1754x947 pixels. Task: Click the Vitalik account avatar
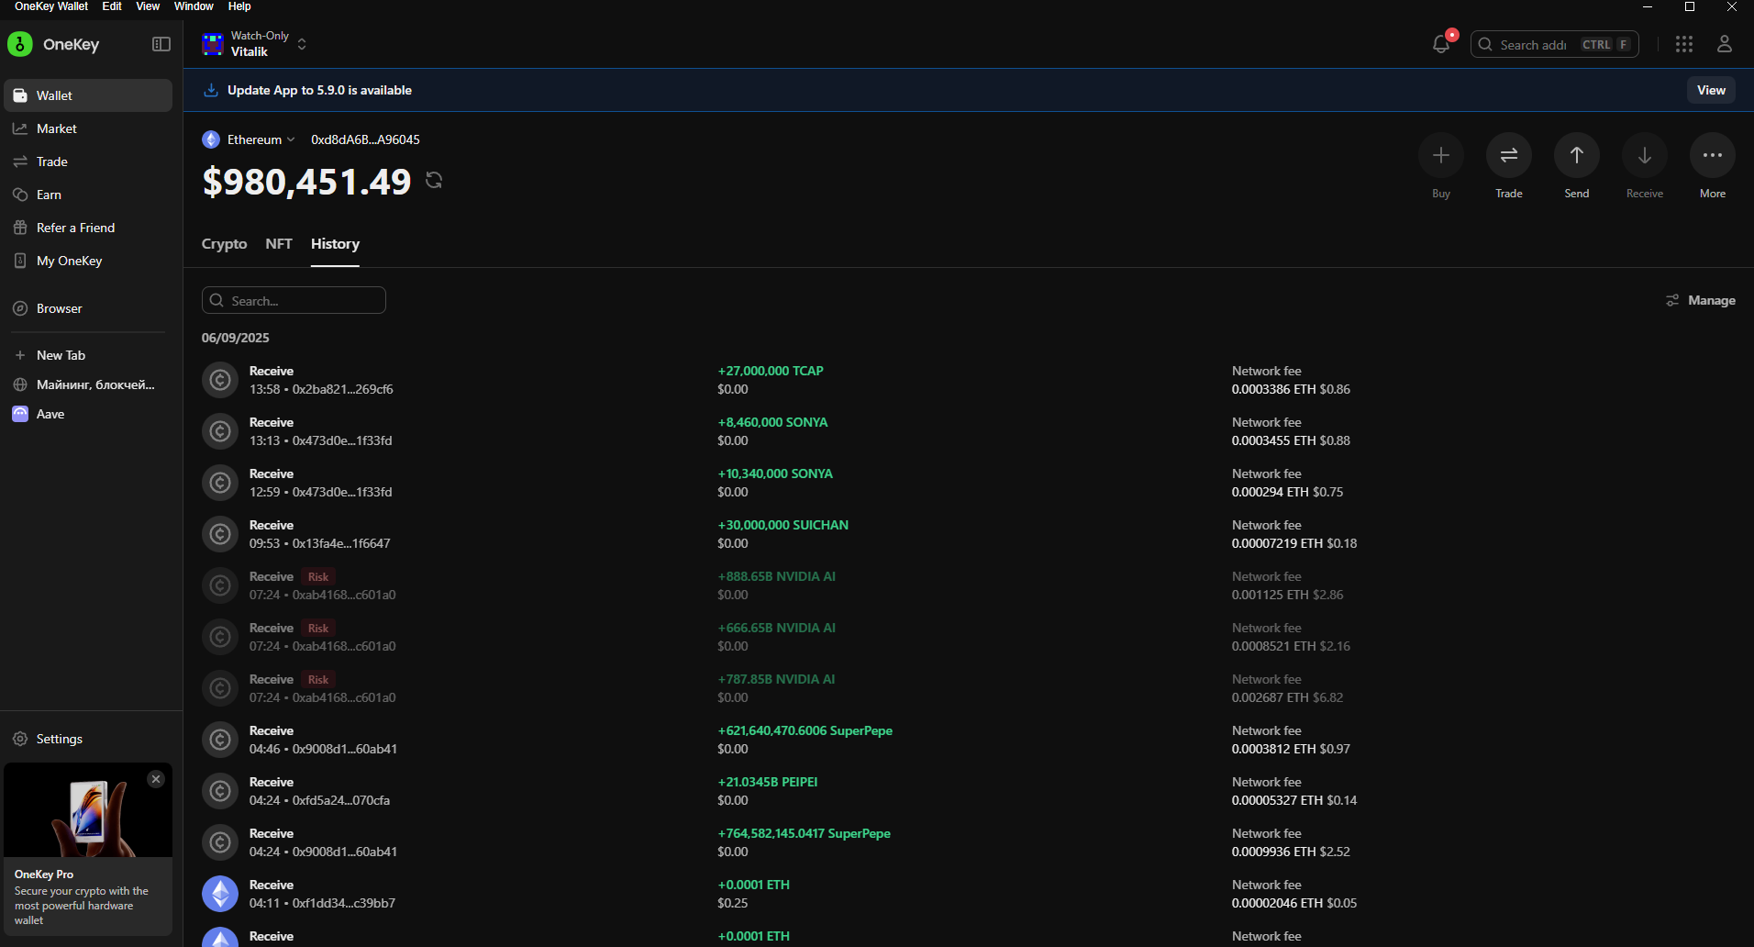pos(213,44)
